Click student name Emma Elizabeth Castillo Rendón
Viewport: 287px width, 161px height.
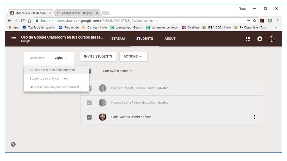pyautogui.click(x=134, y=88)
